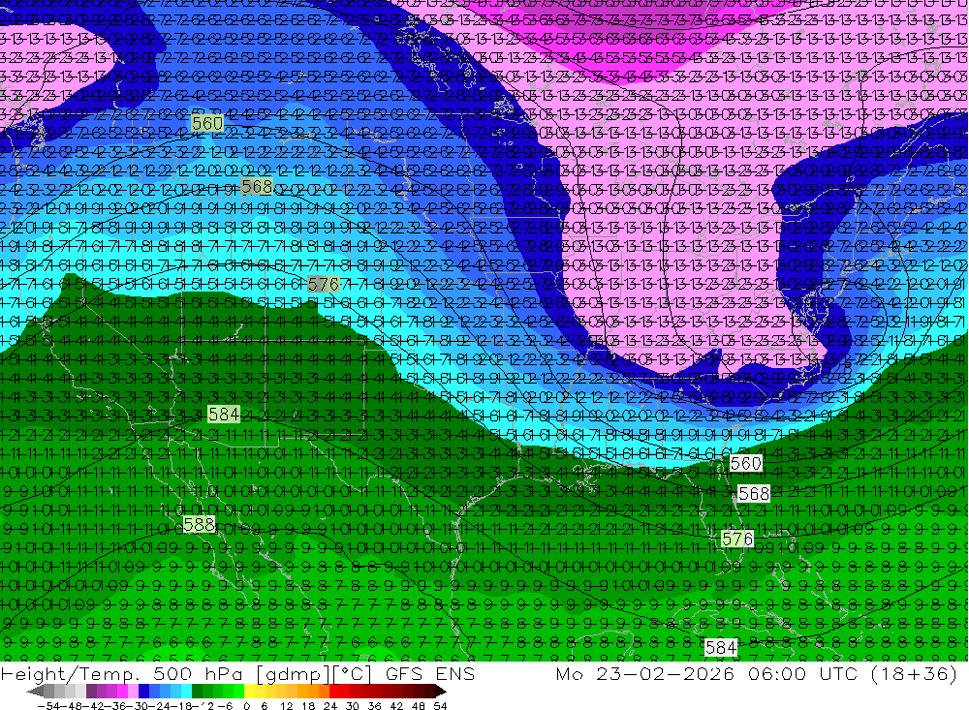Click the cyan swatch in the legend

tap(186, 692)
